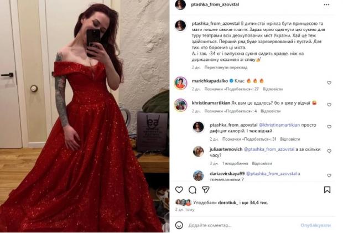Image resolution: width=343 pixels, height=233 pixels.
Task: Like khristinamartikian's comment heart
Action: click(x=329, y=105)
